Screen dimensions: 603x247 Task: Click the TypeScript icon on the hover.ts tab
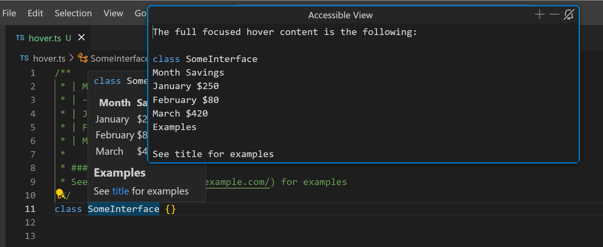20,37
